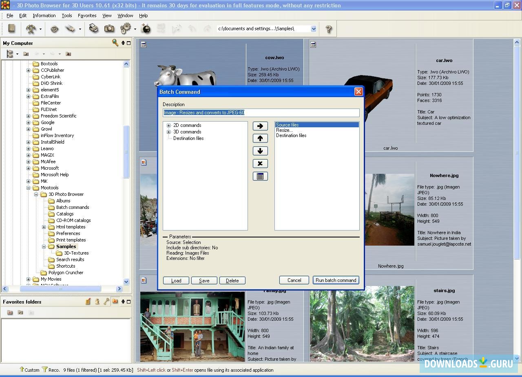The width and height of the screenshot is (522, 377).
Task: Move the selected command up with arrow icon
Action: pyautogui.click(x=260, y=138)
